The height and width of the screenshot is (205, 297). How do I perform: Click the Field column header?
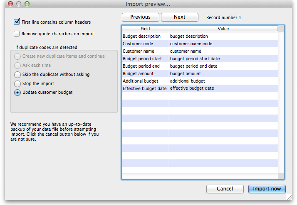(x=145, y=29)
